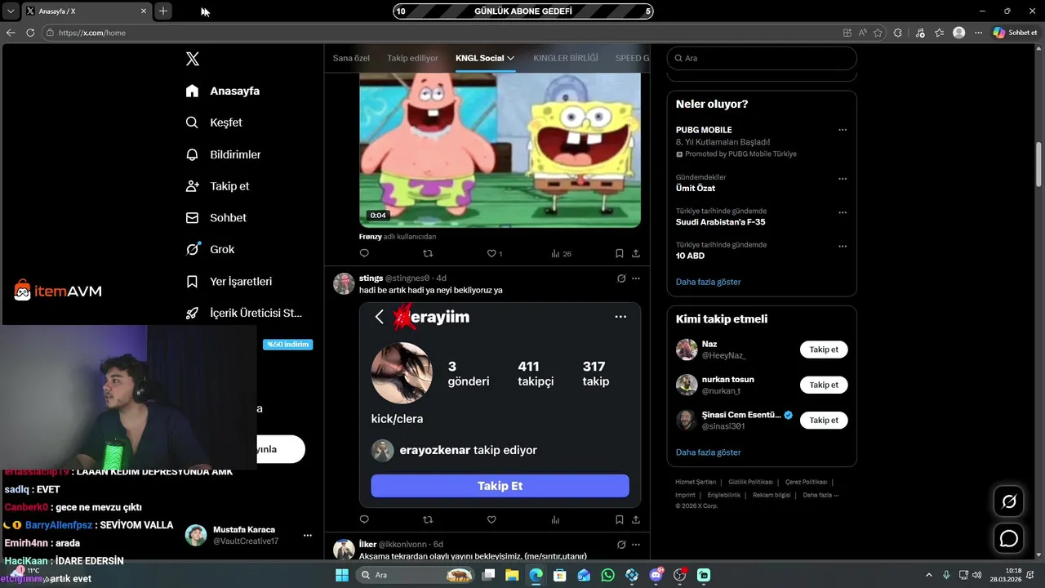The width and height of the screenshot is (1045, 588).
Task: Open more options on İlker post
Action: point(636,545)
